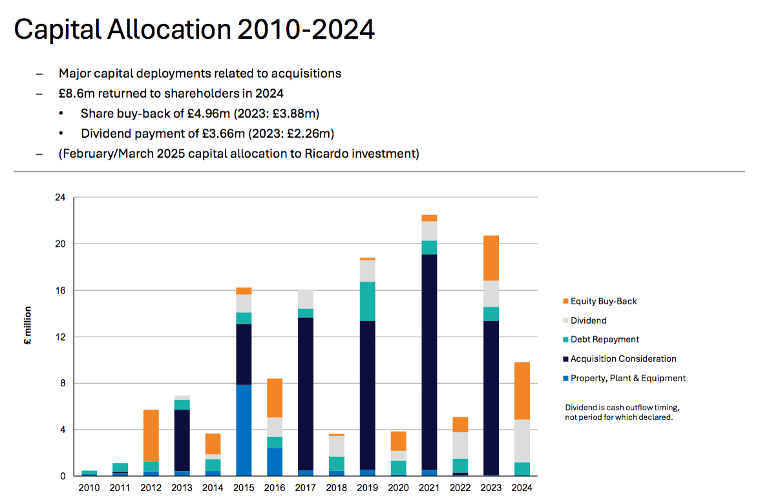The width and height of the screenshot is (769, 504).
Task: Click the 2015 Property, Plant & Equipment bar segment
Action: point(244,430)
